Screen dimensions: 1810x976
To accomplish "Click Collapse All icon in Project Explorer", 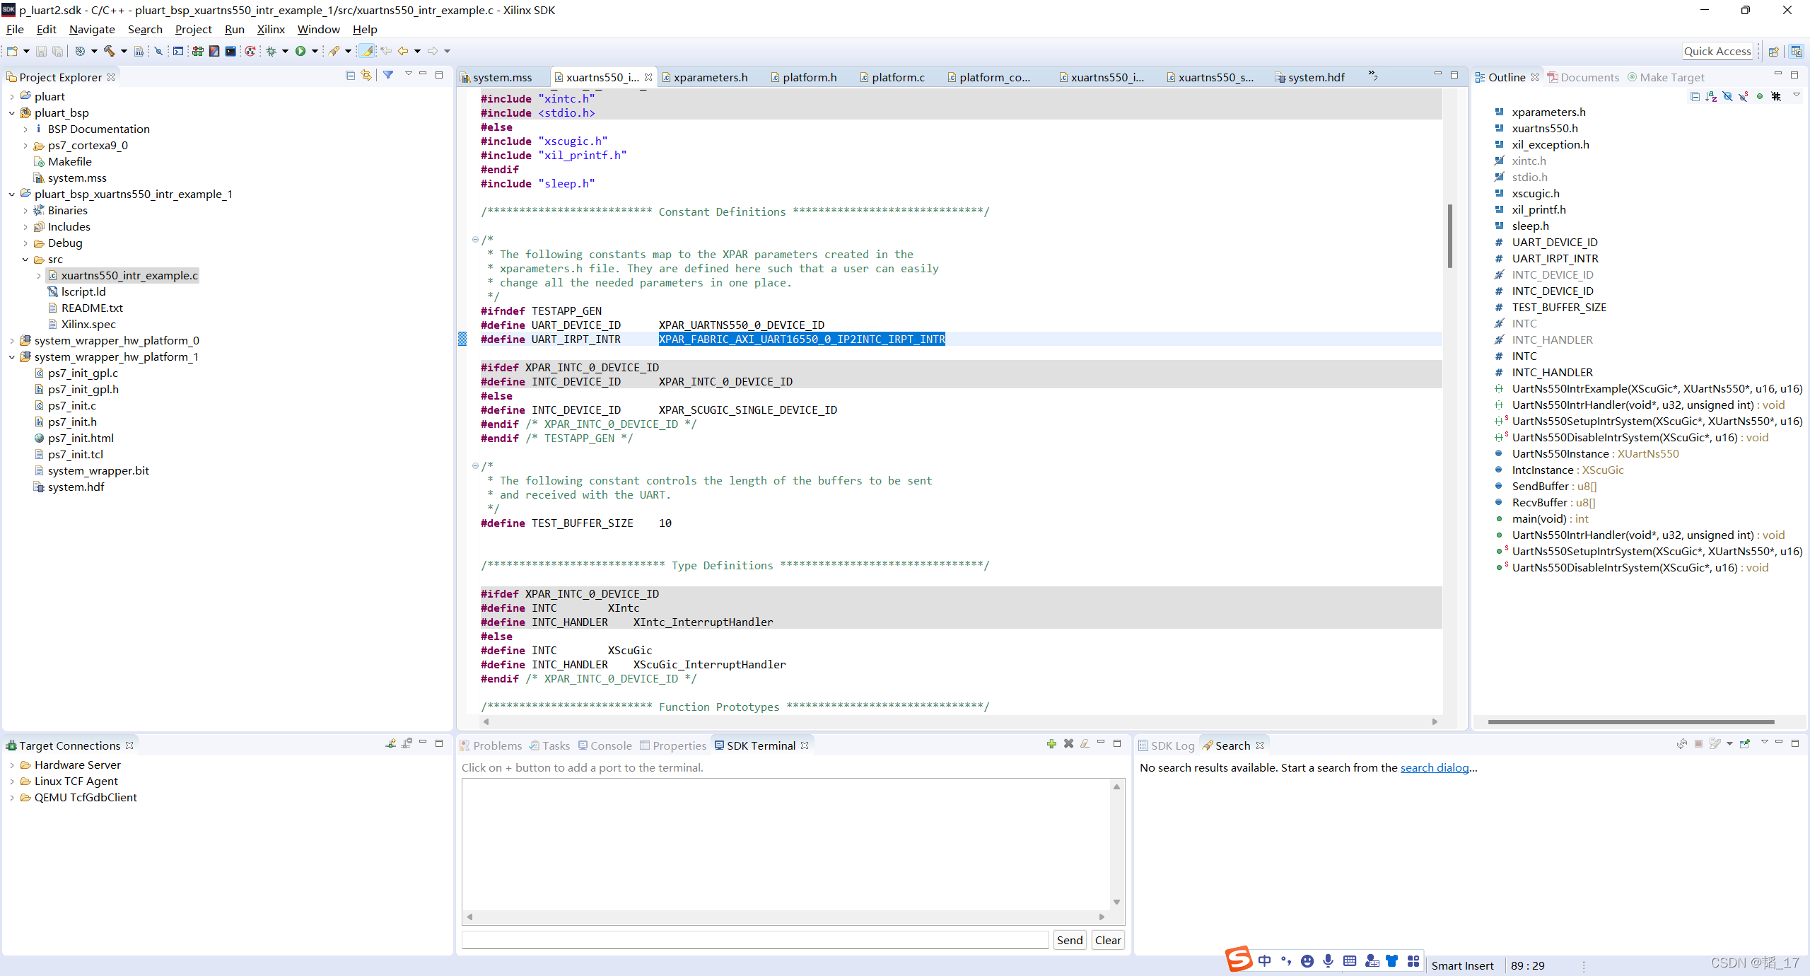I will 350,76.
